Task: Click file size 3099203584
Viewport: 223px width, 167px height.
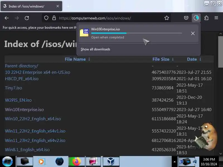Action: click(x=164, y=79)
